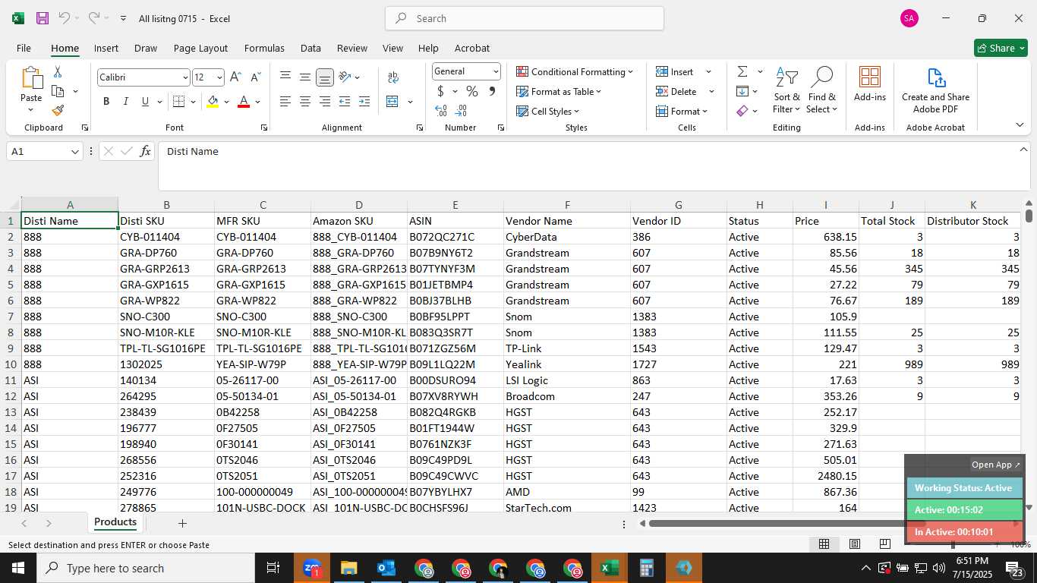
Task: Set Bottom Align for cells
Action: pyautogui.click(x=325, y=77)
